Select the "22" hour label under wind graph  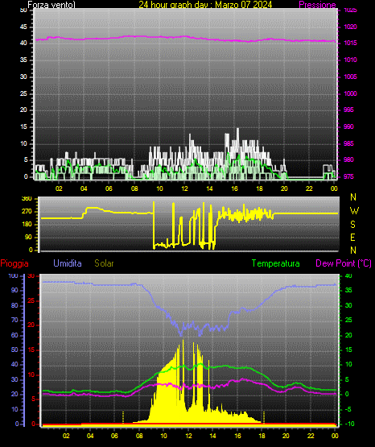[x=309, y=188]
